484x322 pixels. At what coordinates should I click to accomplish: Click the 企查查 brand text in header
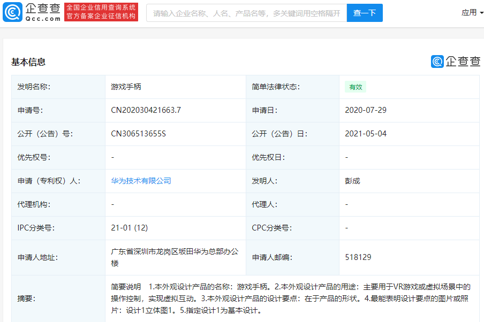pyautogui.click(x=43, y=9)
